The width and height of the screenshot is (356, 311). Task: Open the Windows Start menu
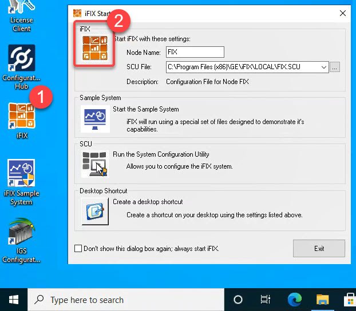[14, 300]
